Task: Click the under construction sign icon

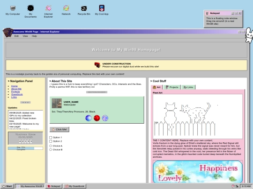Action: (x=97, y=65)
